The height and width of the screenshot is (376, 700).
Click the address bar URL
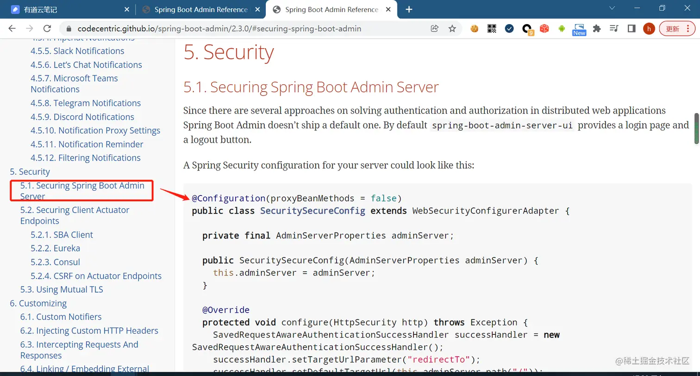pos(219,29)
